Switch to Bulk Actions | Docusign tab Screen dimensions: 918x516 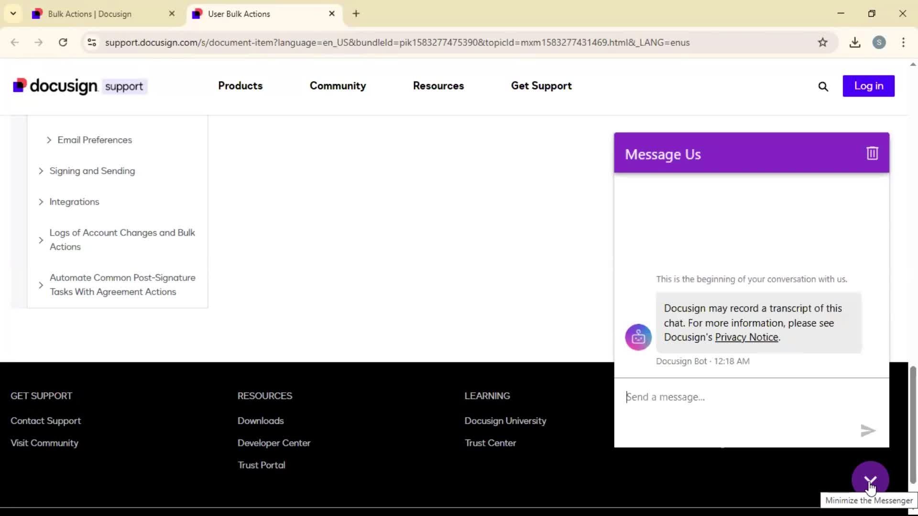(x=104, y=14)
